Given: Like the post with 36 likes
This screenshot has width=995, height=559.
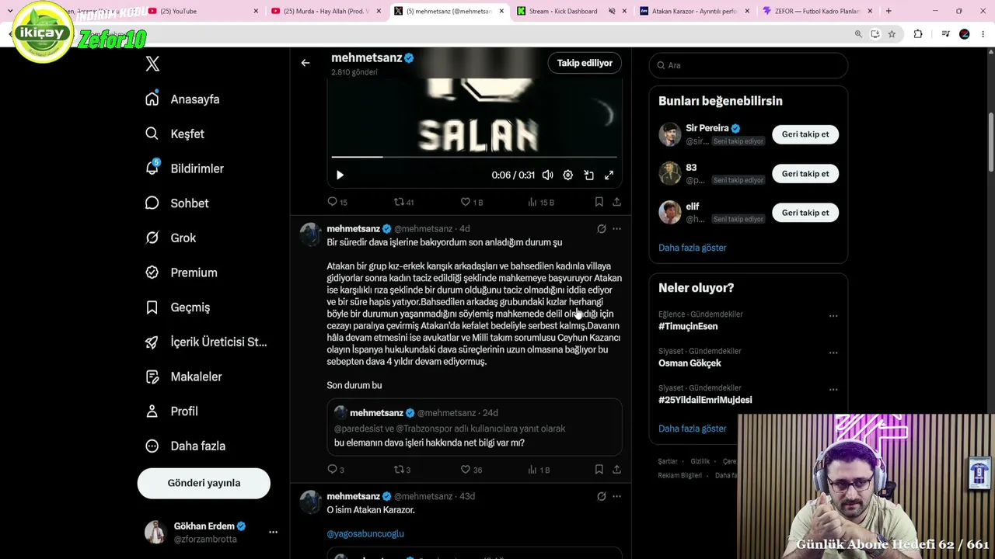Looking at the screenshot, I should [x=471, y=470].
